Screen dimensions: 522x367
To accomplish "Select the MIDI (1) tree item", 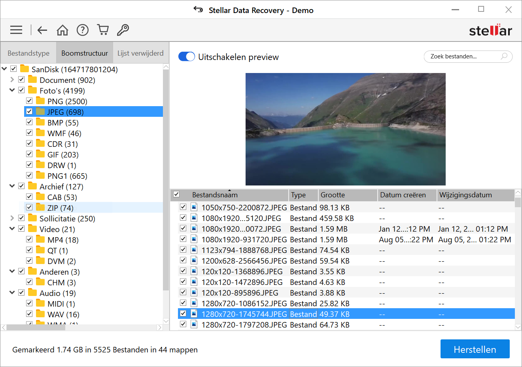I will [x=61, y=304].
